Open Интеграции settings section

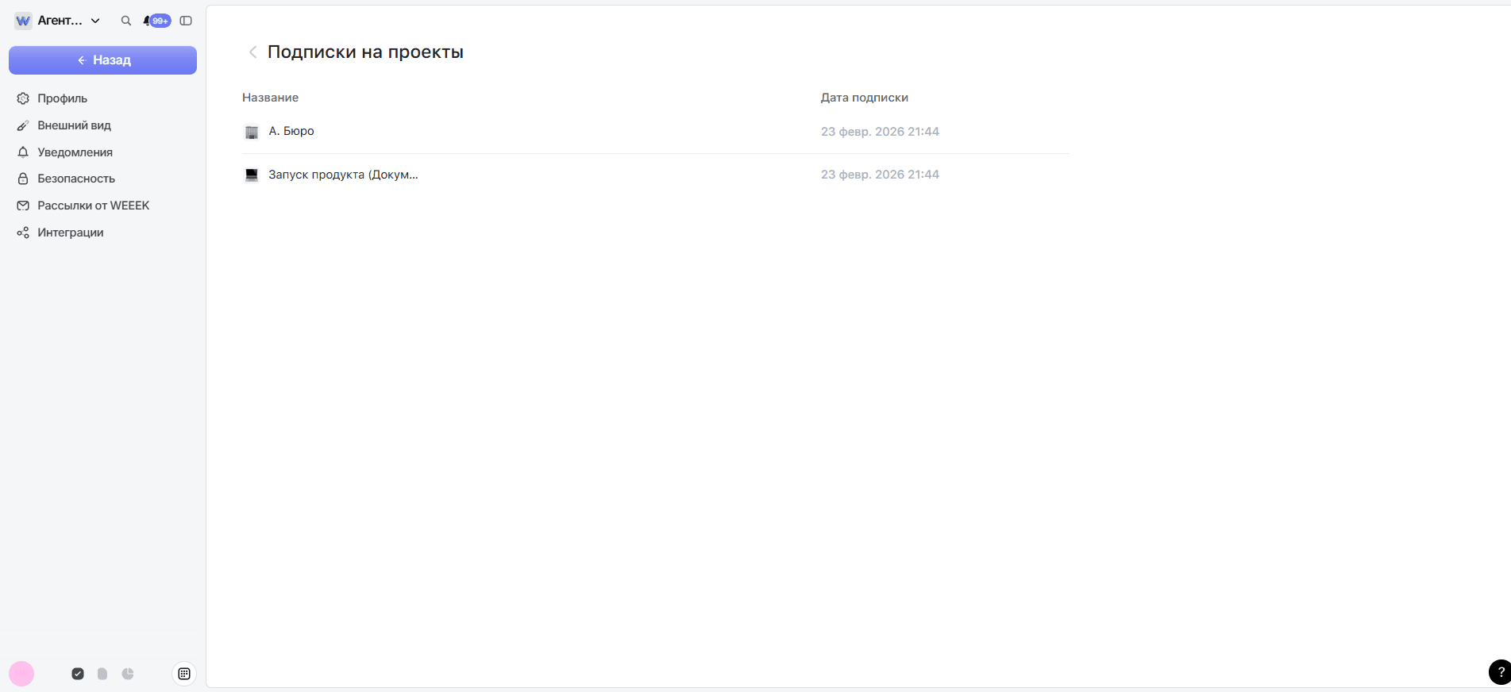coord(70,233)
